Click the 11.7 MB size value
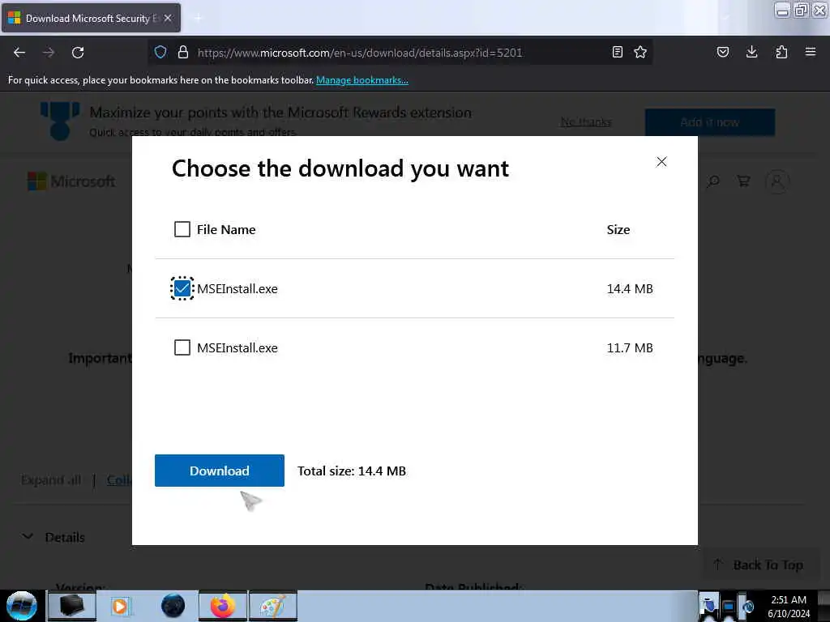 click(630, 348)
